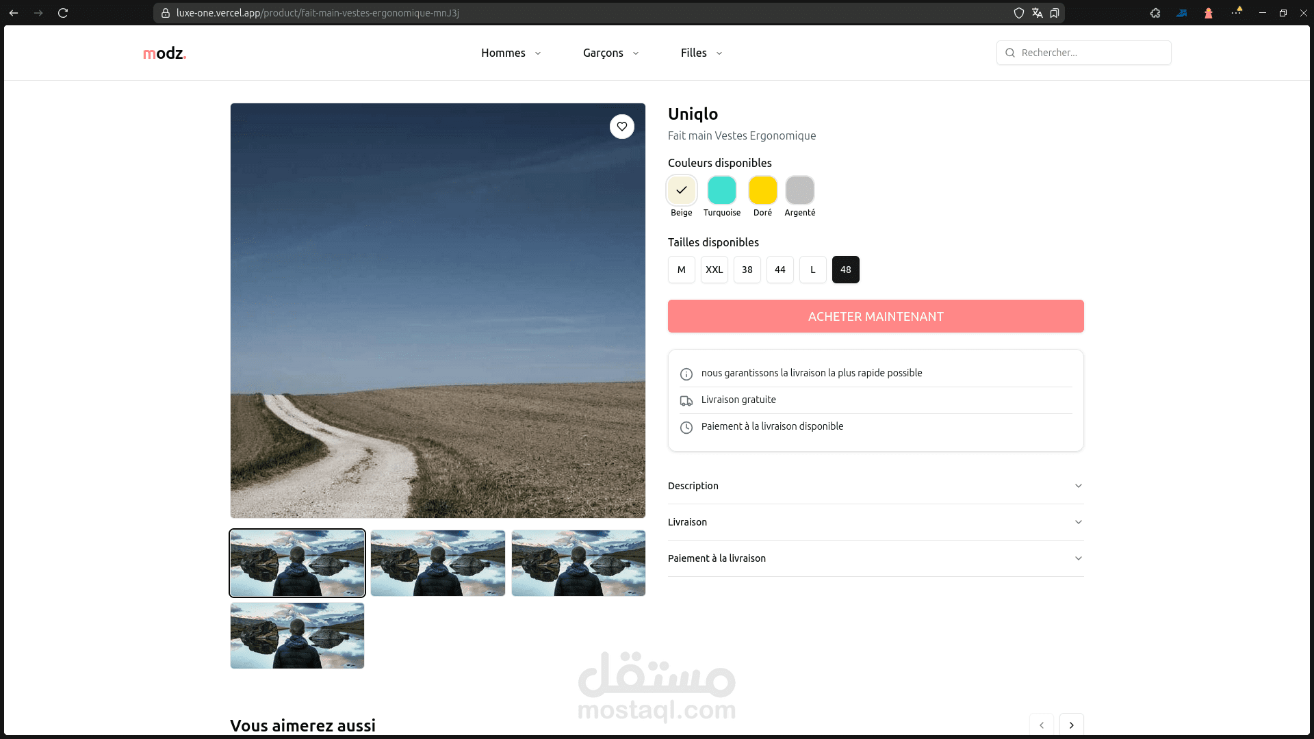Viewport: 1314px width, 739px height.
Task: Choose the Beige color swatch
Action: pos(682,190)
